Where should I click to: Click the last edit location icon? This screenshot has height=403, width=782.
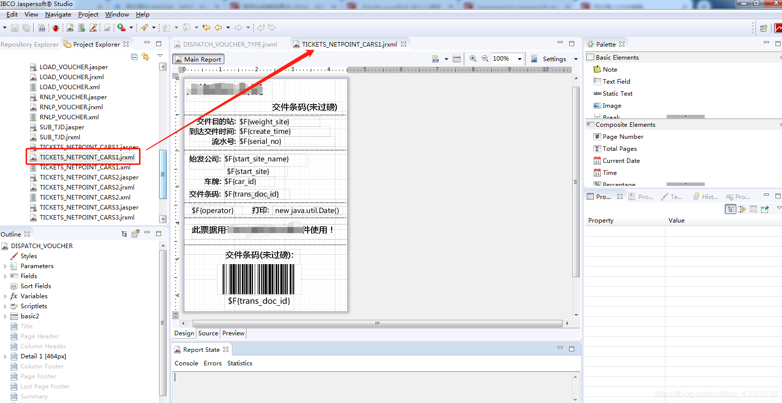[206, 28]
